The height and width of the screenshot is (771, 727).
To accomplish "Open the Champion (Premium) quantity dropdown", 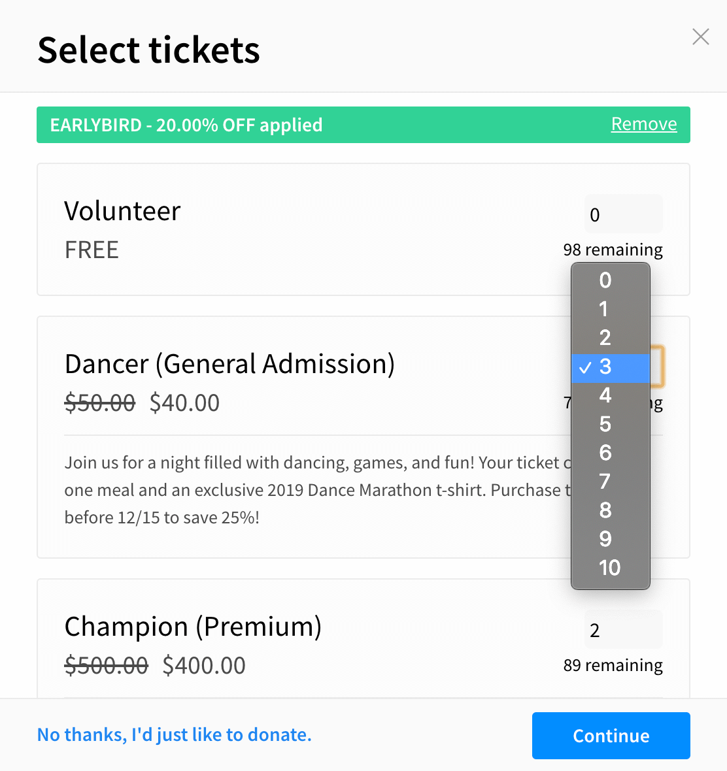I will point(623,629).
